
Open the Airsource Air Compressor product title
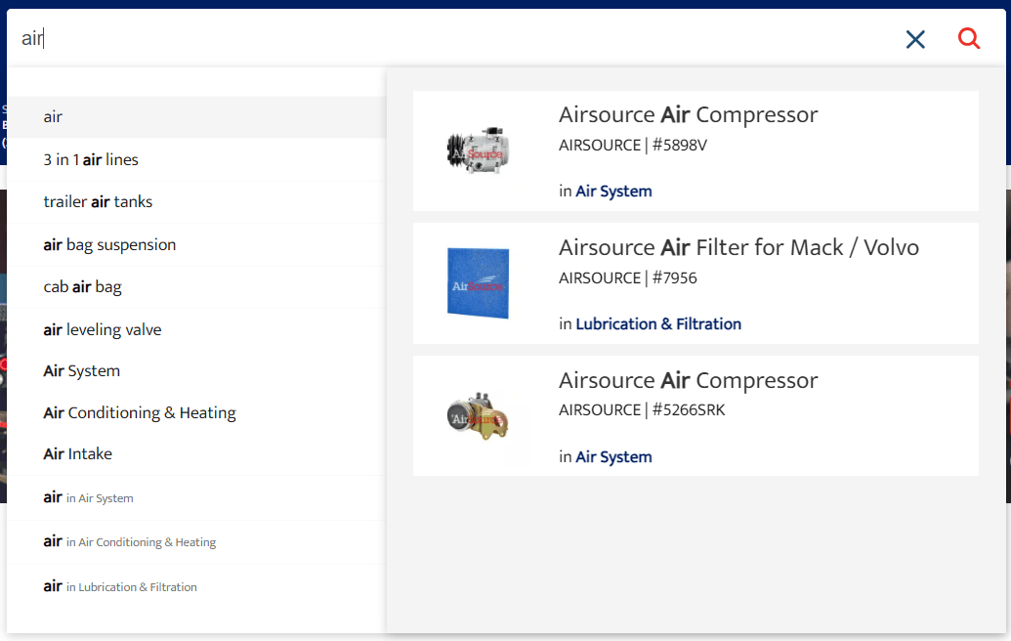click(689, 114)
